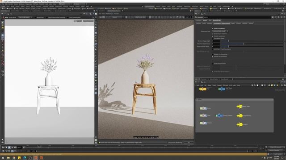Toggle Smooth Subdivision checkbox

213,36
